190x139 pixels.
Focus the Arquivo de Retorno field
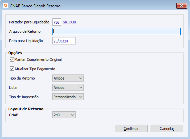coord(117,31)
